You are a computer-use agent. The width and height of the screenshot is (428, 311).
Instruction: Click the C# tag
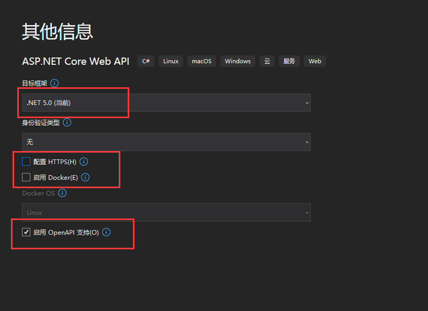tap(146, 61)
